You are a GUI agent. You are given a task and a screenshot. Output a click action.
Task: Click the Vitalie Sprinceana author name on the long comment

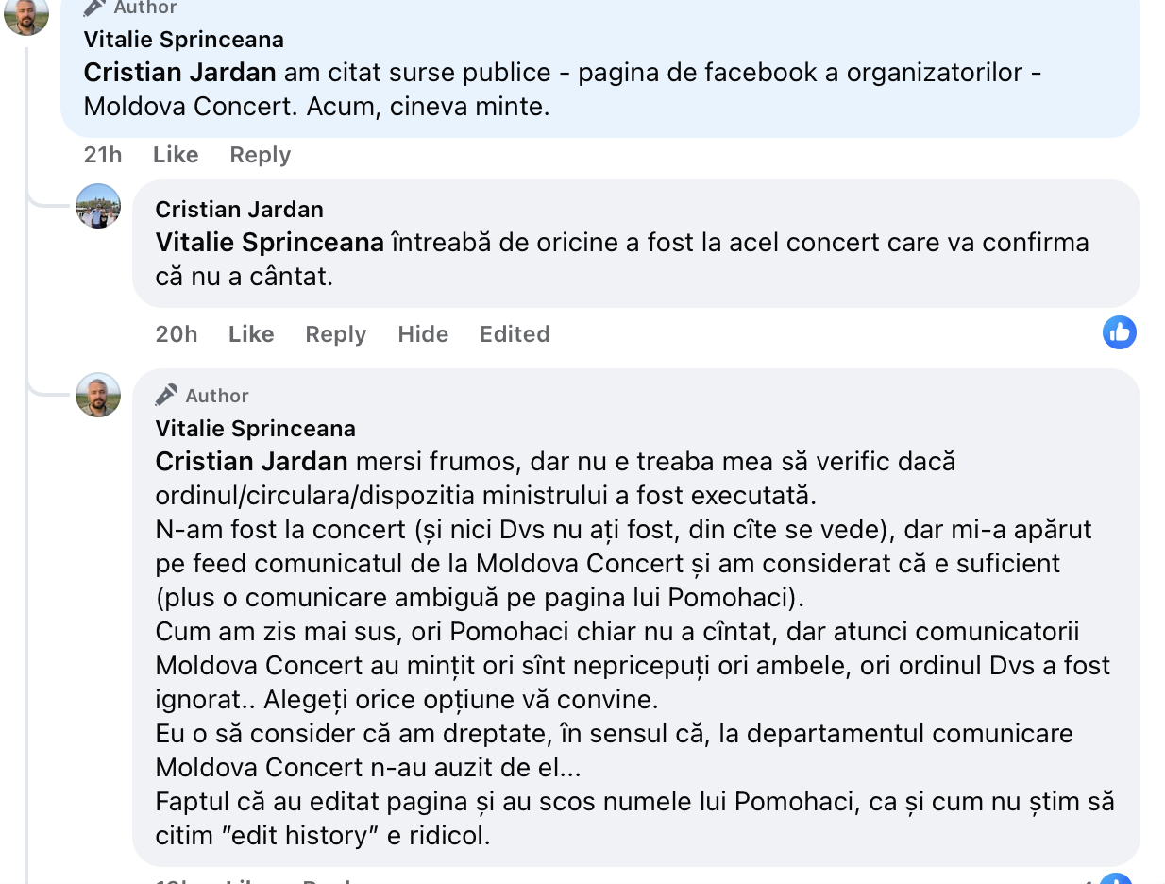[255, 429]
